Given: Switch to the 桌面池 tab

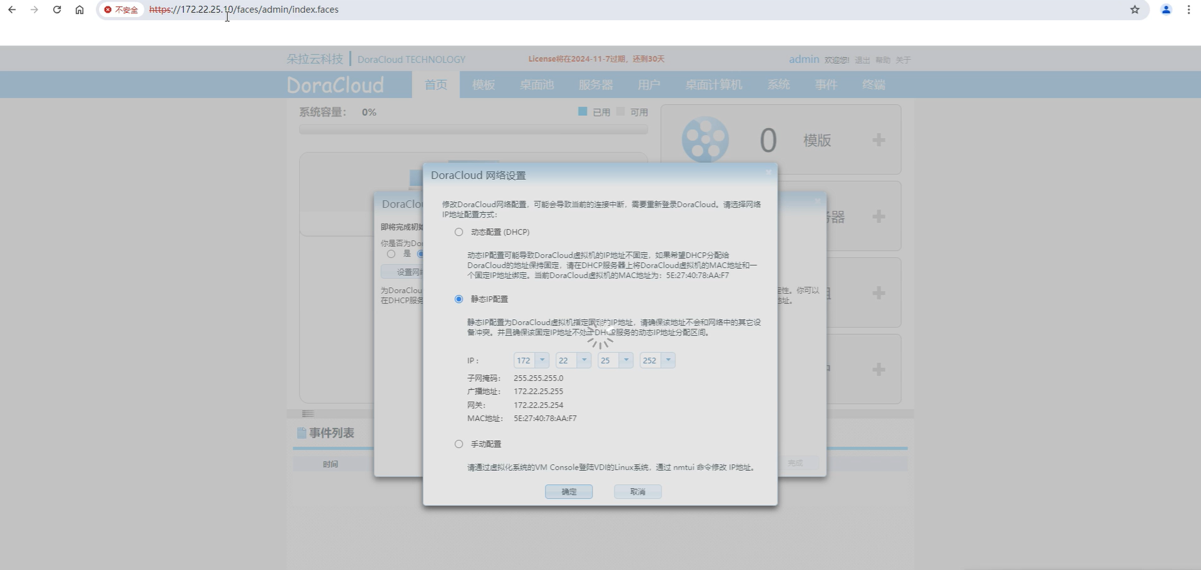Looking at the screenshot, I should pyautogui.click(x=537, y=85).
